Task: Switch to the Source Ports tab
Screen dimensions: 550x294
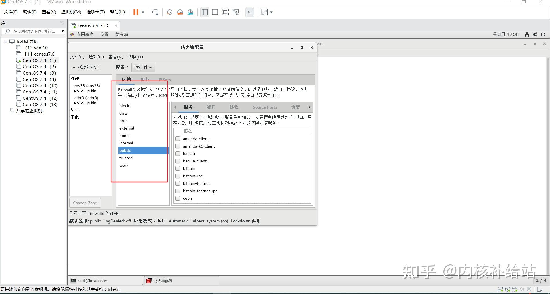Action: click(x=265, y=107)
